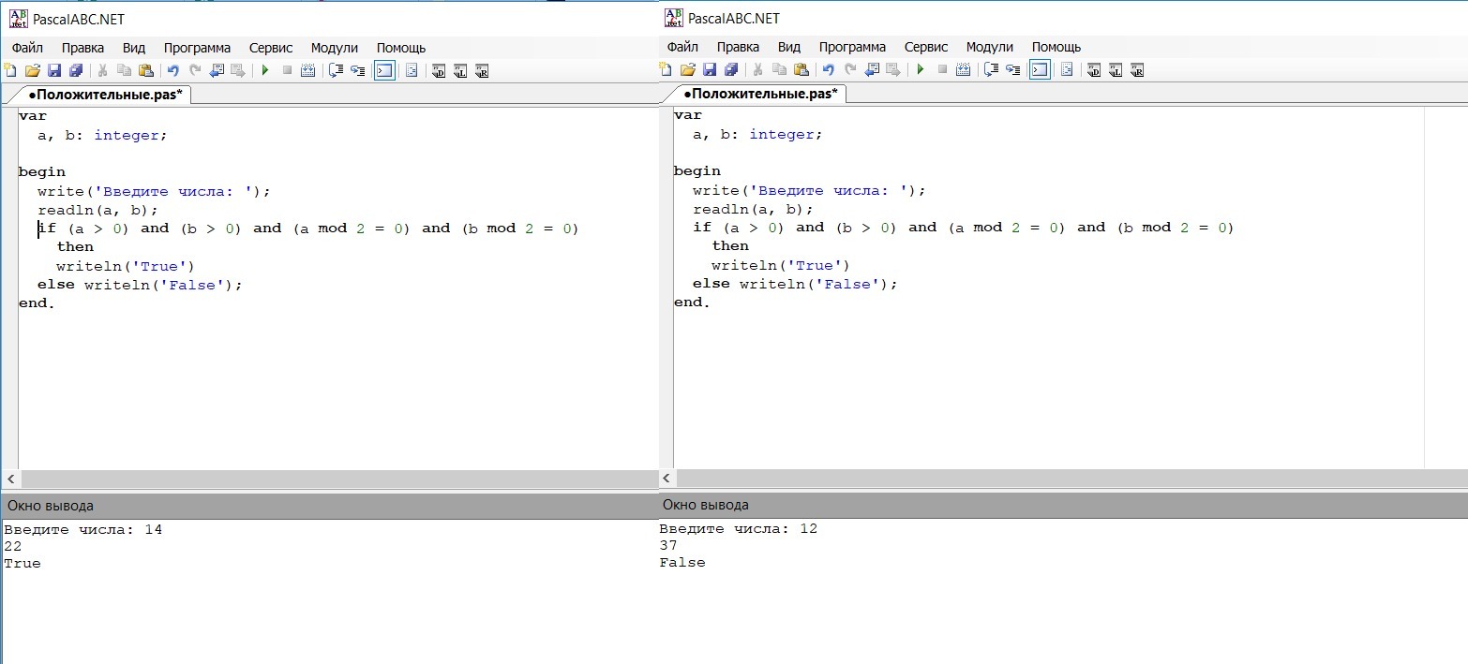Toggle output window button in left toolbar

click(384, 70)
